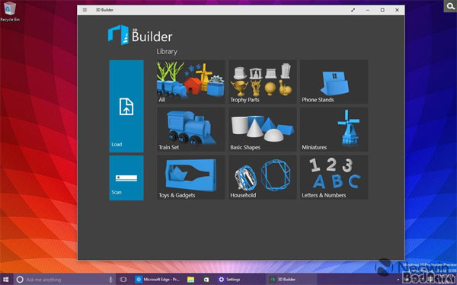The width and height of the screenshot is (457, 285).
Task: Choose the Basic Shapes category
Action: 262,130
